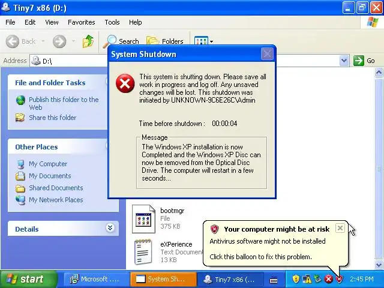Click the red security alert shield tray icon
The height and width of the screenshot is (288, 384).
click(340, 279)
